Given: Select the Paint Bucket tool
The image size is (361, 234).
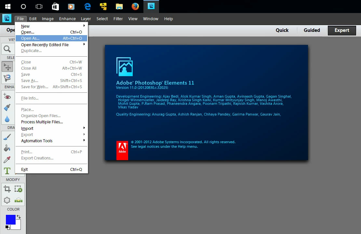Looking at the screenshot, I should pyautogui.click(x=7, y=148).
